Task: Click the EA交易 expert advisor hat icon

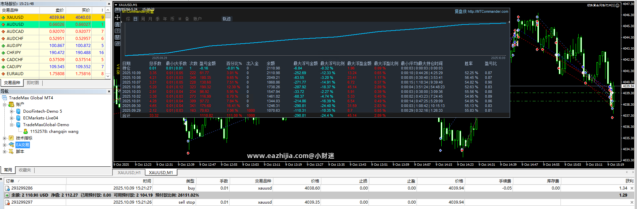Action: point(11,145)
